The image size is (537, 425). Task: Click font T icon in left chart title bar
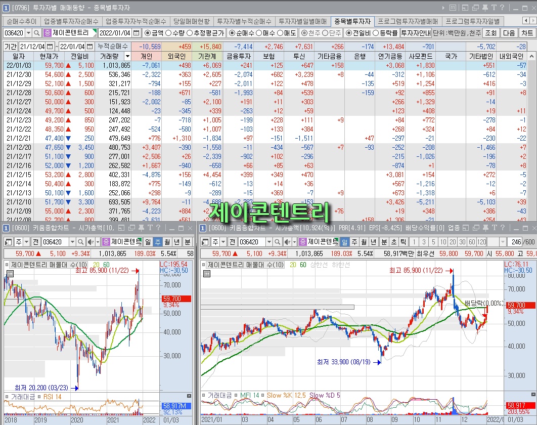coord(150,228)
